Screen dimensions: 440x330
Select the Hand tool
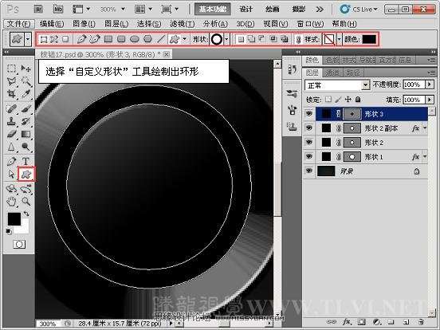pyautogui.click(x=11, y=201)
